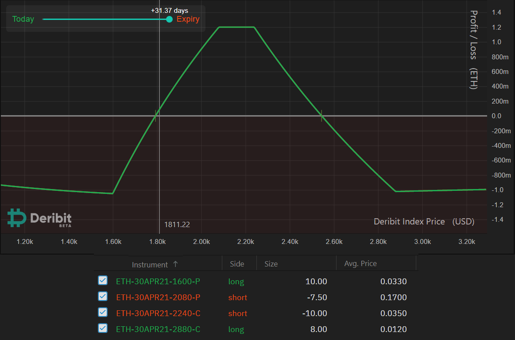Click the left breakeven marker on the zero line
This screenshot has width=515, height=340.
click(x=156, y=116)
